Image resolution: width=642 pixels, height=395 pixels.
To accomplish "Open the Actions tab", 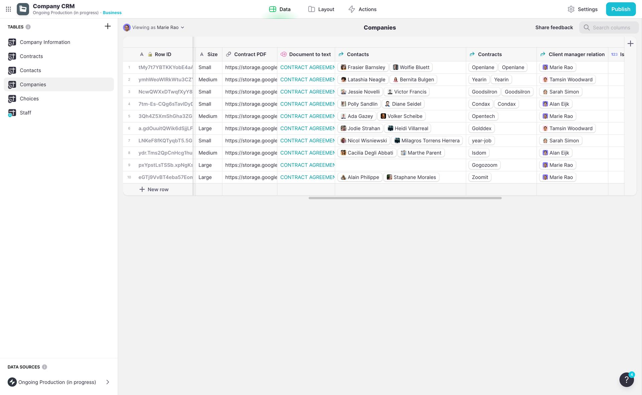I will pos(362,9).
